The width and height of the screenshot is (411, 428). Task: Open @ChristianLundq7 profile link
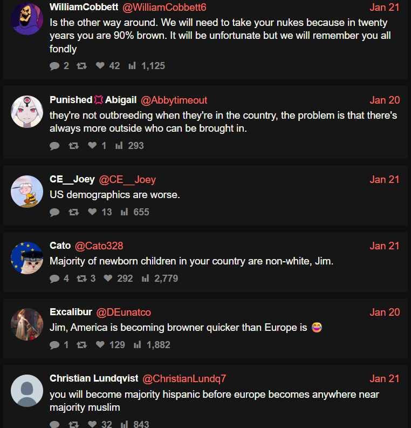coord(184,378)
